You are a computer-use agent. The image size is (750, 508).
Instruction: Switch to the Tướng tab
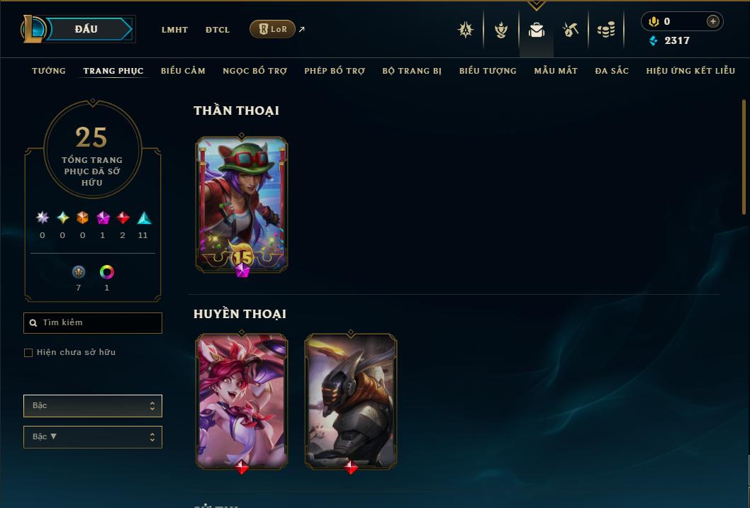49,71
